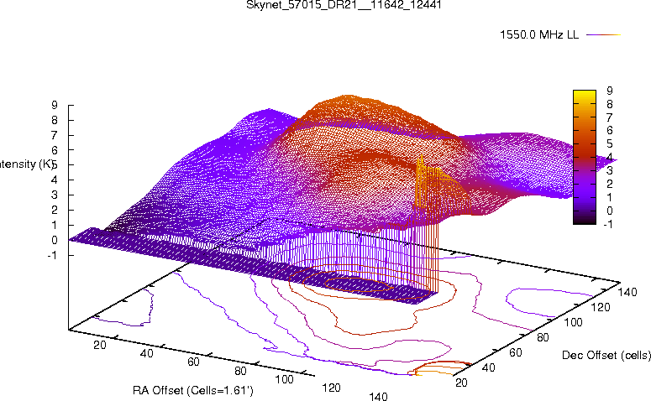This screenshot has width=651, height=401.
Task: Click tick value 7 on the Intensity axis
Action: 55,135
